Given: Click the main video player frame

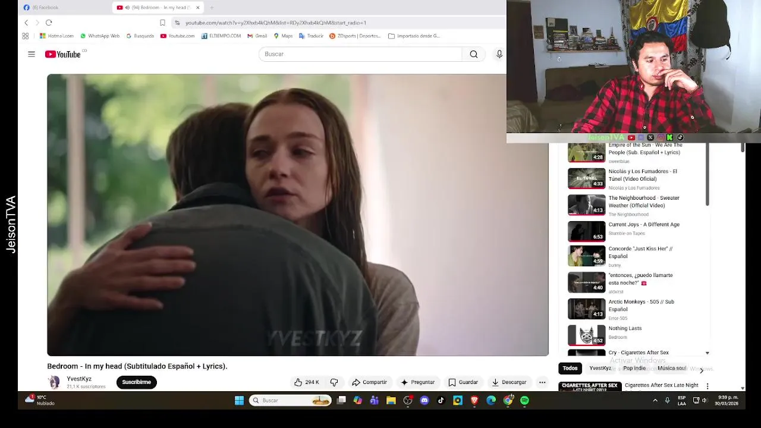Looking at the screenshot, I should 298,215.
